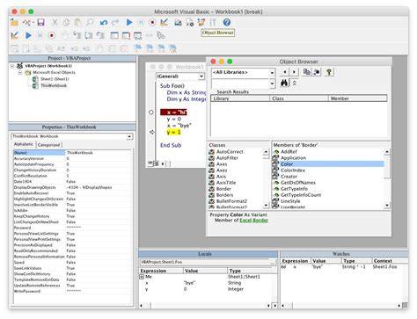The width and height of the screenshot is (417, 319).
Task: Toggle breakpoint circle in code margin
Action: tap(151, 112)
